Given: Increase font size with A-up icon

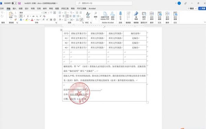Looking at the screenshot, I should point(44,20).
